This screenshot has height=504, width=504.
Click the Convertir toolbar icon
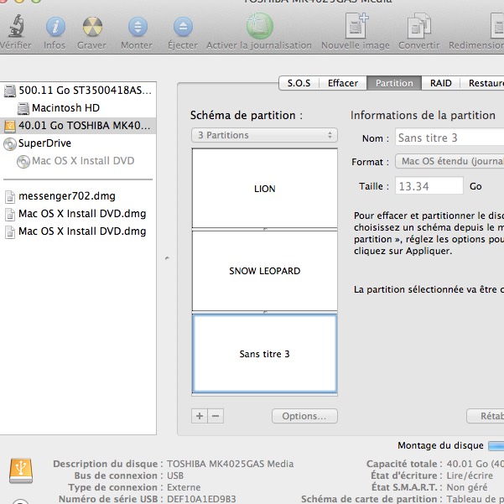coord(418,26)
